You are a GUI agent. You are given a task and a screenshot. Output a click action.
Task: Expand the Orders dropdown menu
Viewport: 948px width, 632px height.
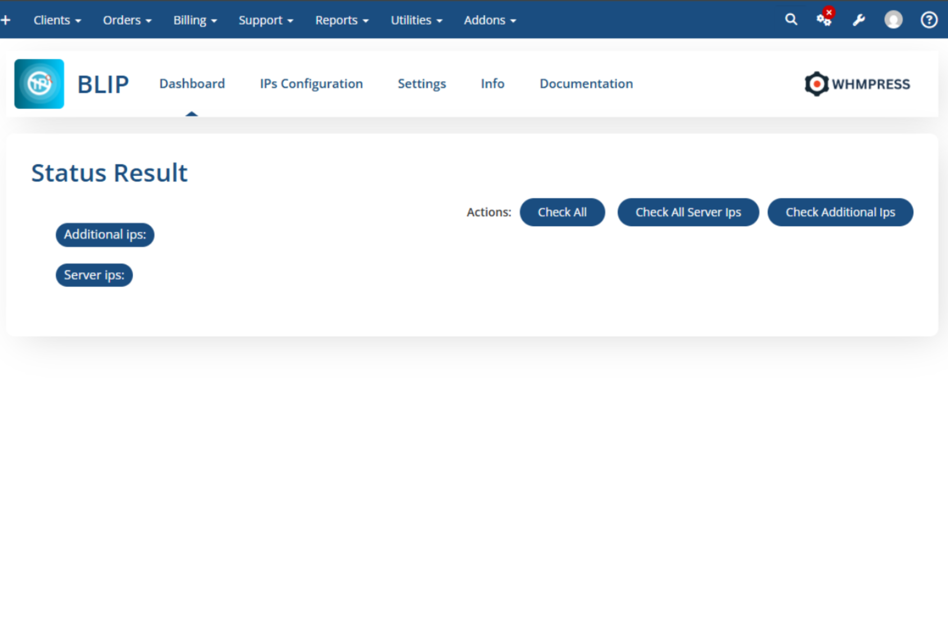pos(127,20)
